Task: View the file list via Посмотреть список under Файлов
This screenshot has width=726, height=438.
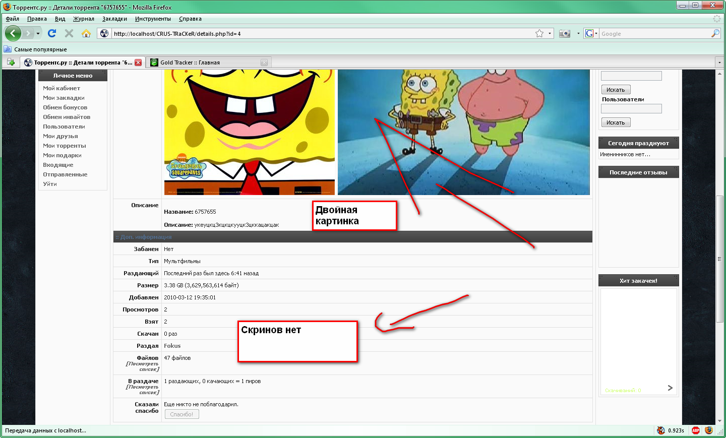Action: (x=143, y=366)
